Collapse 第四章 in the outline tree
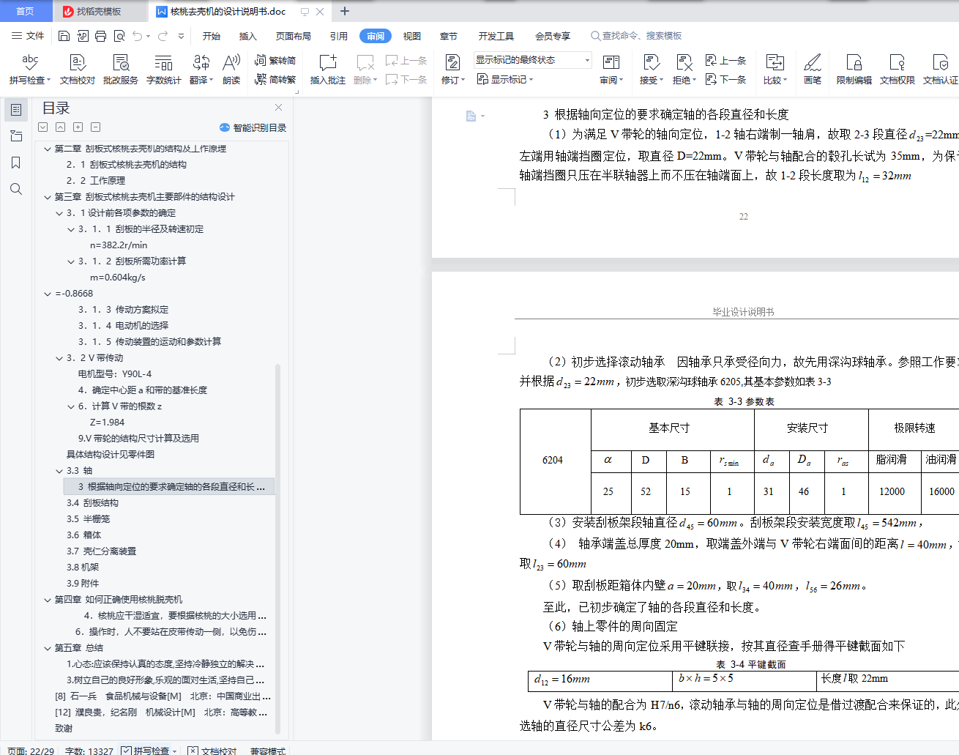Viewport: 959px width, 755px height. [48, 600]
